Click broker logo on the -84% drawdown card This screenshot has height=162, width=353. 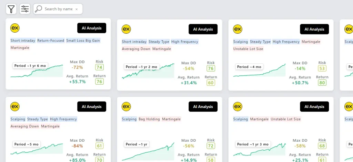[15, 107]
